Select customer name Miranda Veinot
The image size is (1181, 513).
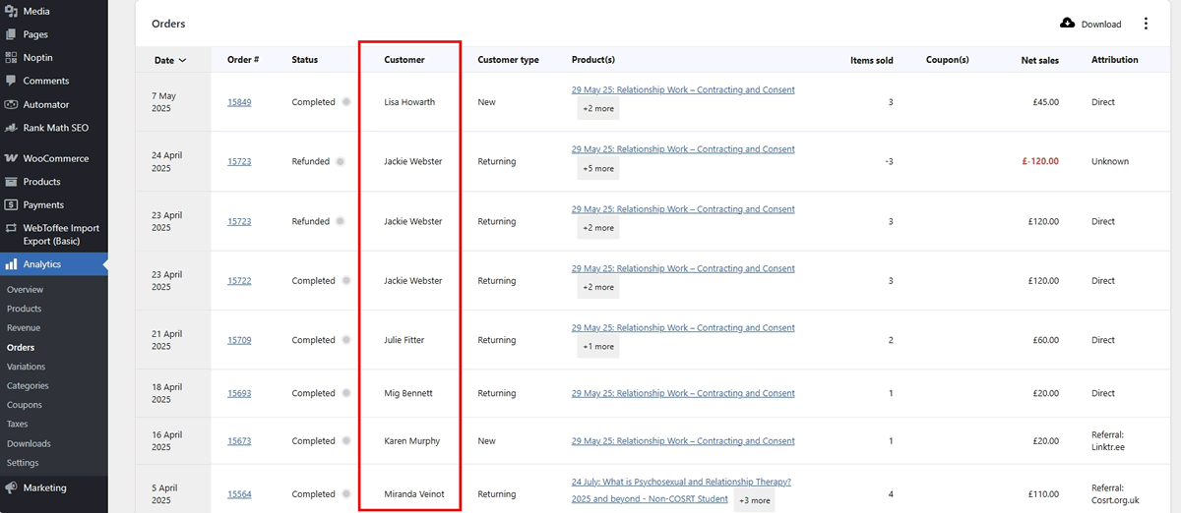point(414,494)
